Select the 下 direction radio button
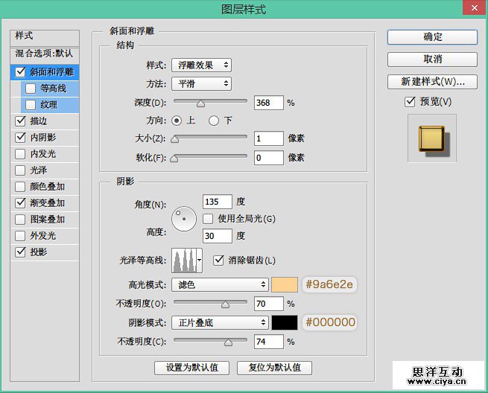Viewport: 488px width, 393px height. click(215, 121)
